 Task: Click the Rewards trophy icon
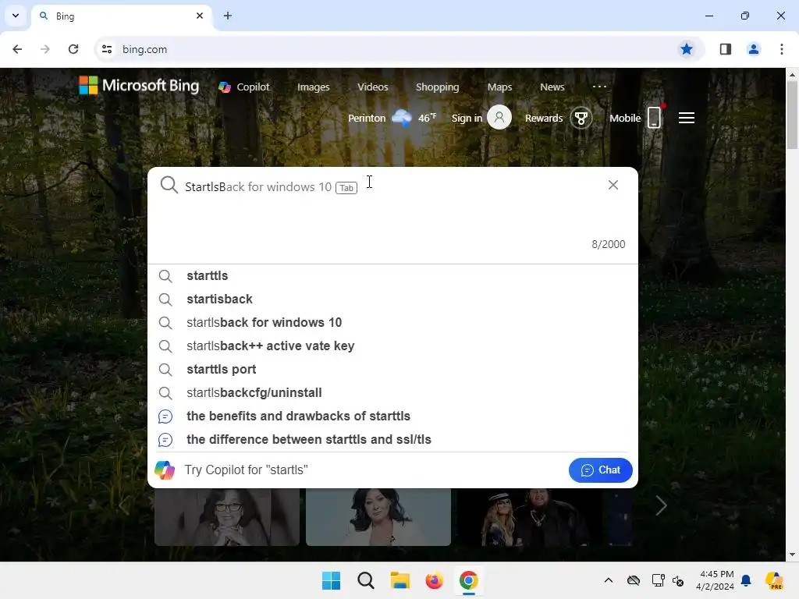pyautogui.click(x=581, y=119)
